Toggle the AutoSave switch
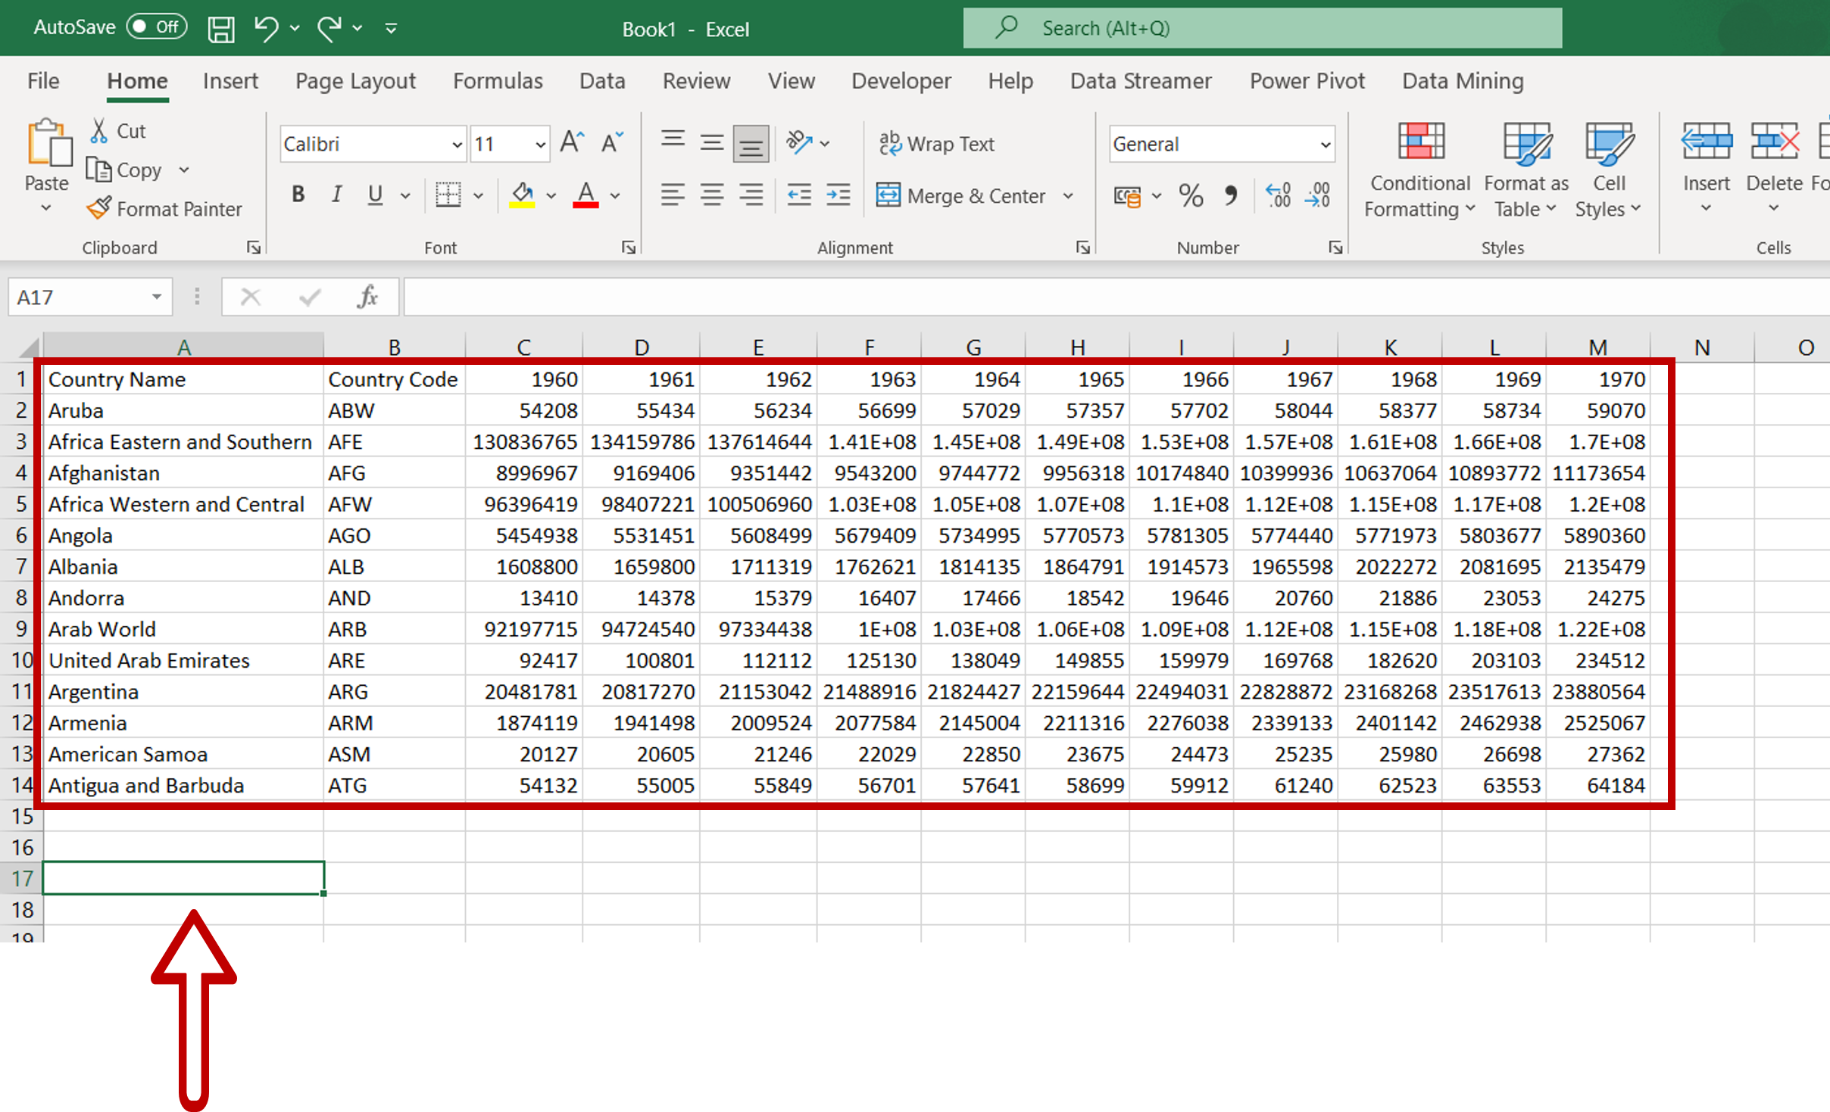1830x1112 pixels. pos(155,26)
